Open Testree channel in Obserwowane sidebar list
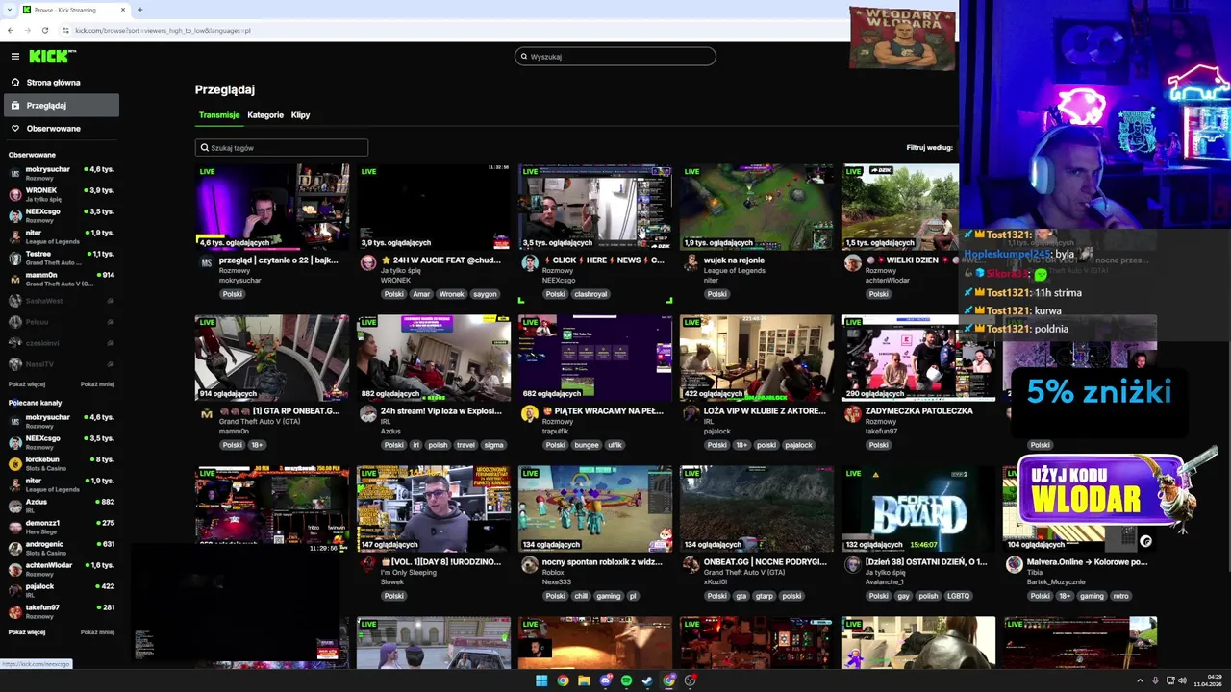Image resolution: width=1231 pixels, height=692 pixels. click(x=62, y=258)
